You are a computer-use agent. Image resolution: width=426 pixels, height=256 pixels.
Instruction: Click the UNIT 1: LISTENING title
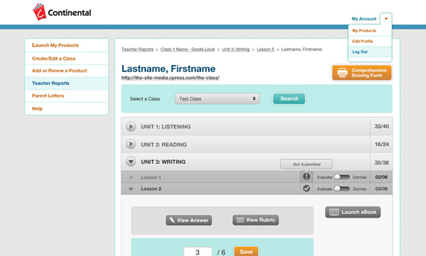(166, 126)
